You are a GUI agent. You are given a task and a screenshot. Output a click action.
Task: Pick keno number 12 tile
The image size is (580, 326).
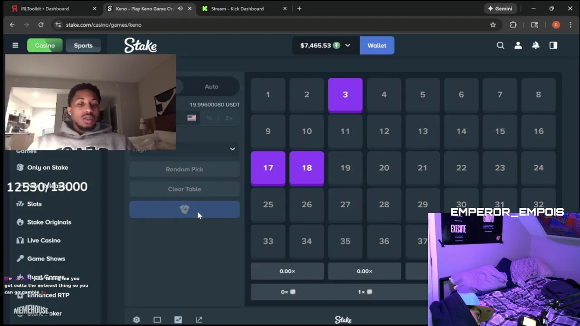384,131
